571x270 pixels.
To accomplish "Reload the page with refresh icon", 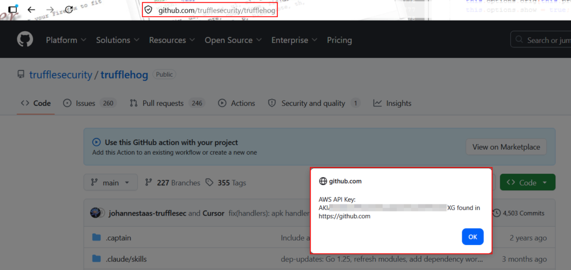I will (x=69, y=10).
